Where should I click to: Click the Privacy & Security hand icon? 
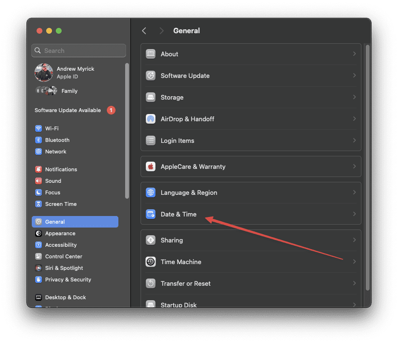(39, 279)
